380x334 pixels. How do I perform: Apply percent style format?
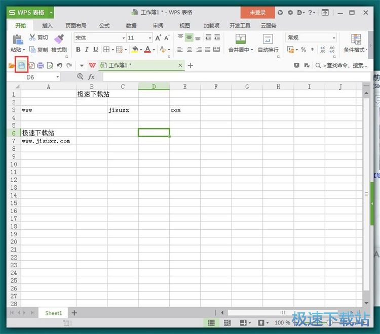tap(303, 50)
